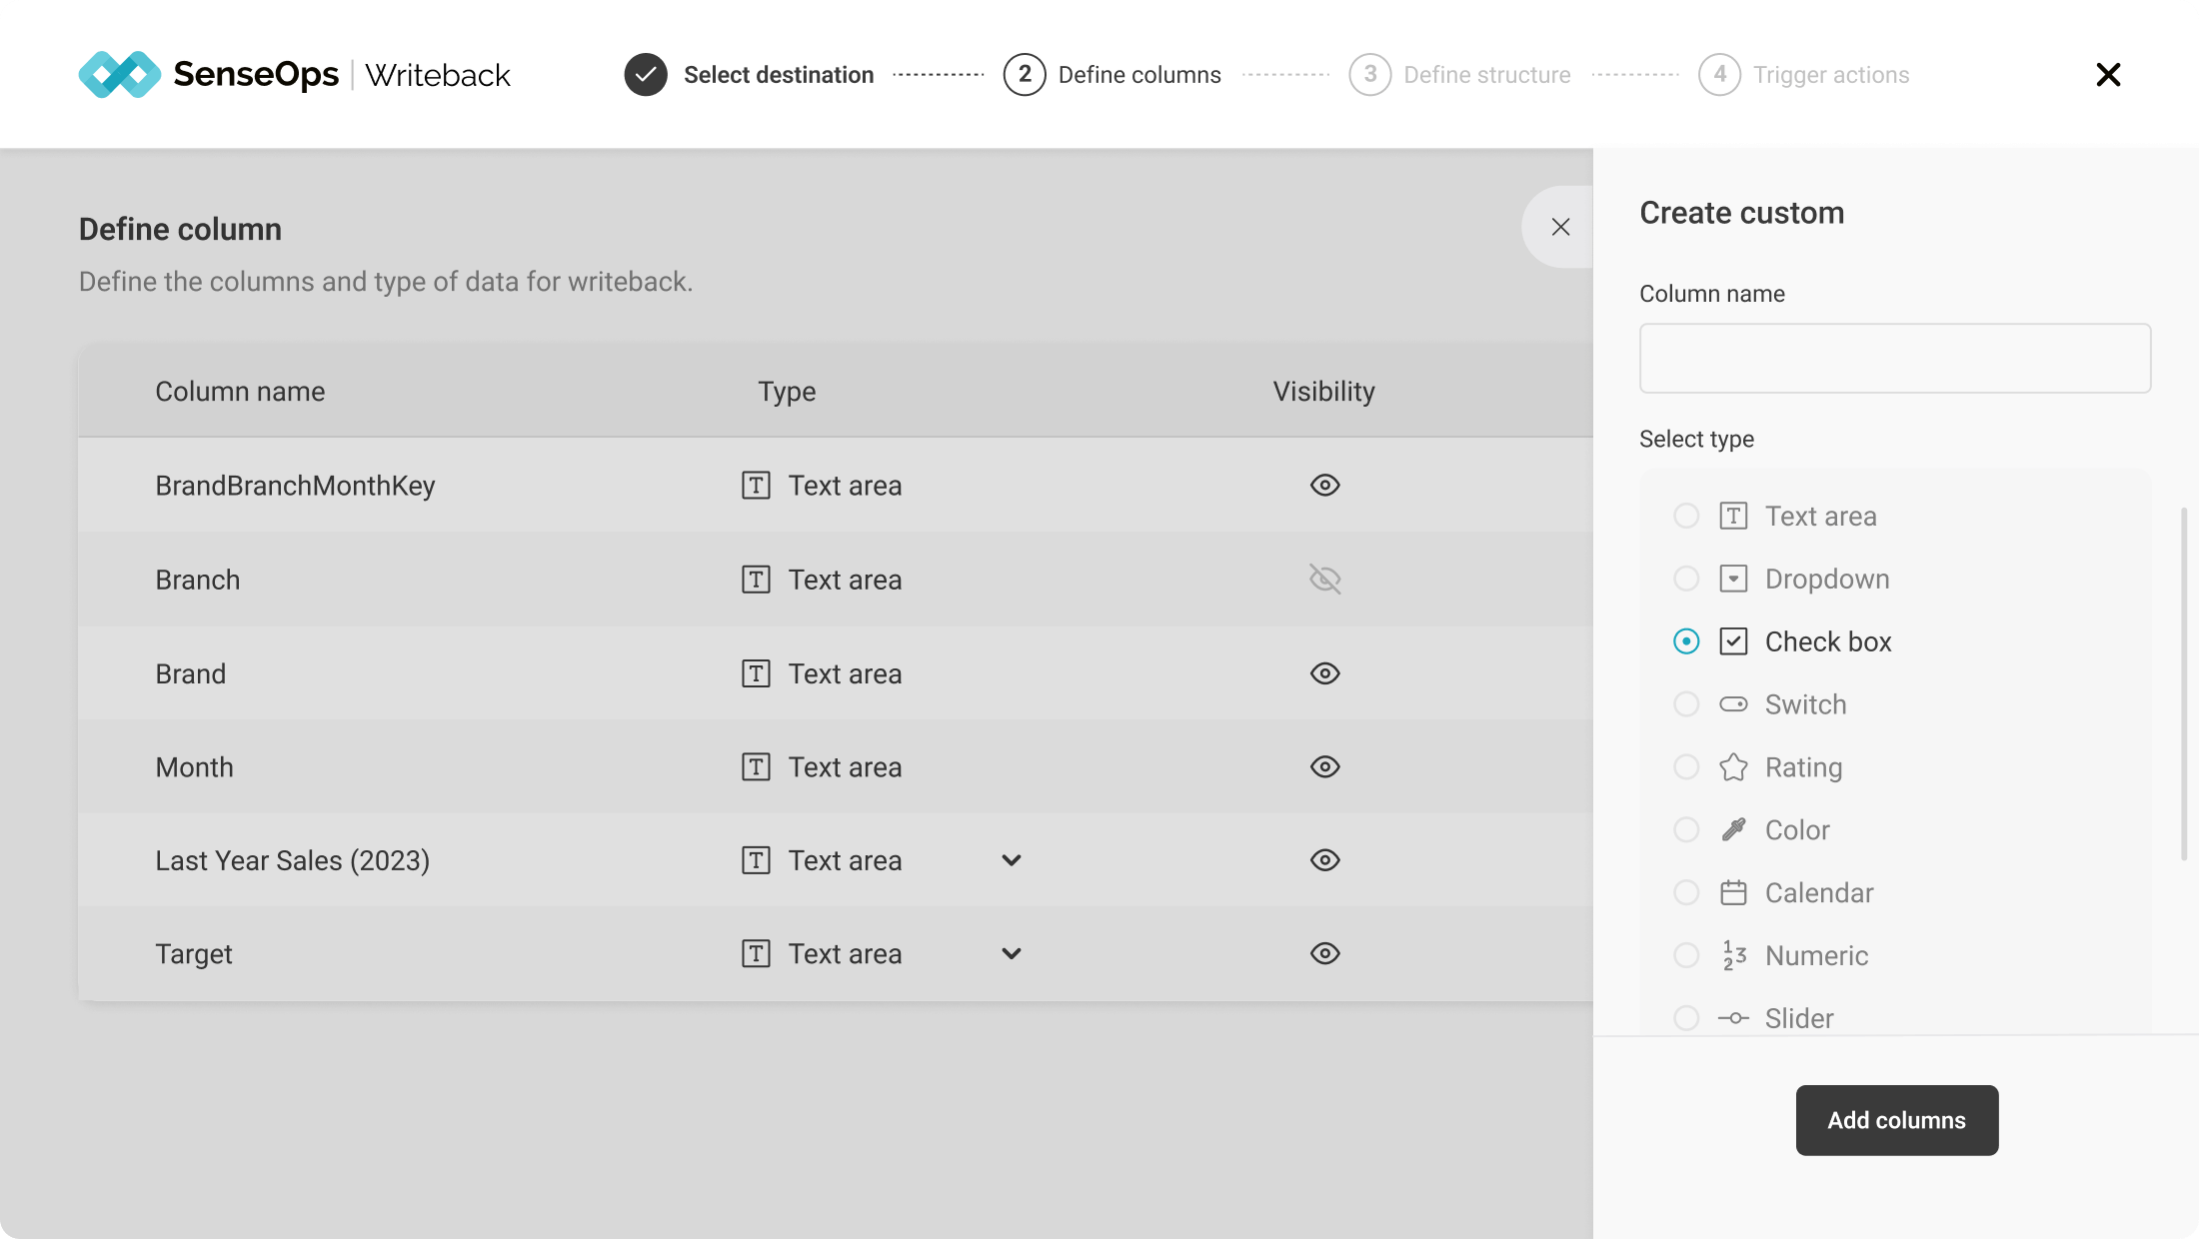Viewport: 2199px width, 1239px height.
Task: Click the Visibility table header
Action: 1323,392
